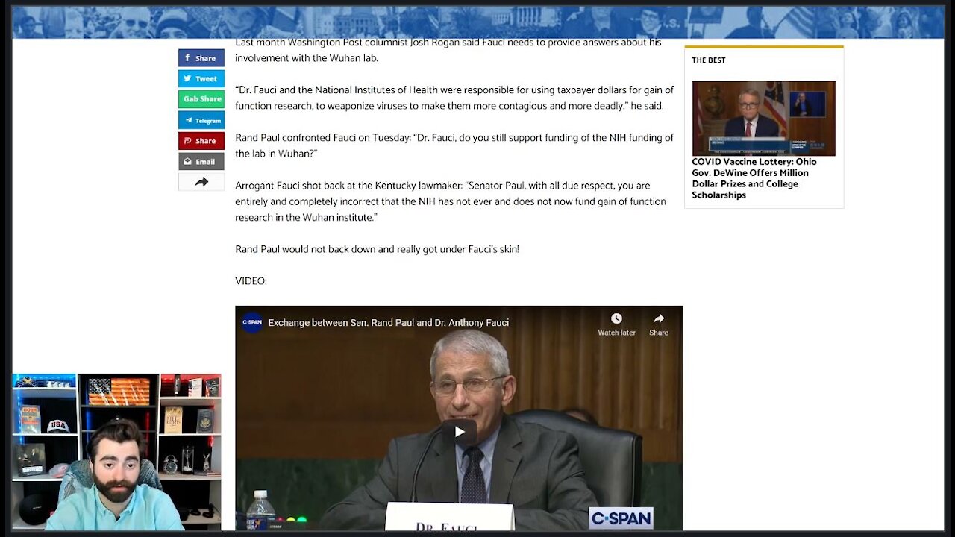Viewport: 955px width, 537px height.
Task: Click the Watch later clock icon
Action: (x=616, y=319)
